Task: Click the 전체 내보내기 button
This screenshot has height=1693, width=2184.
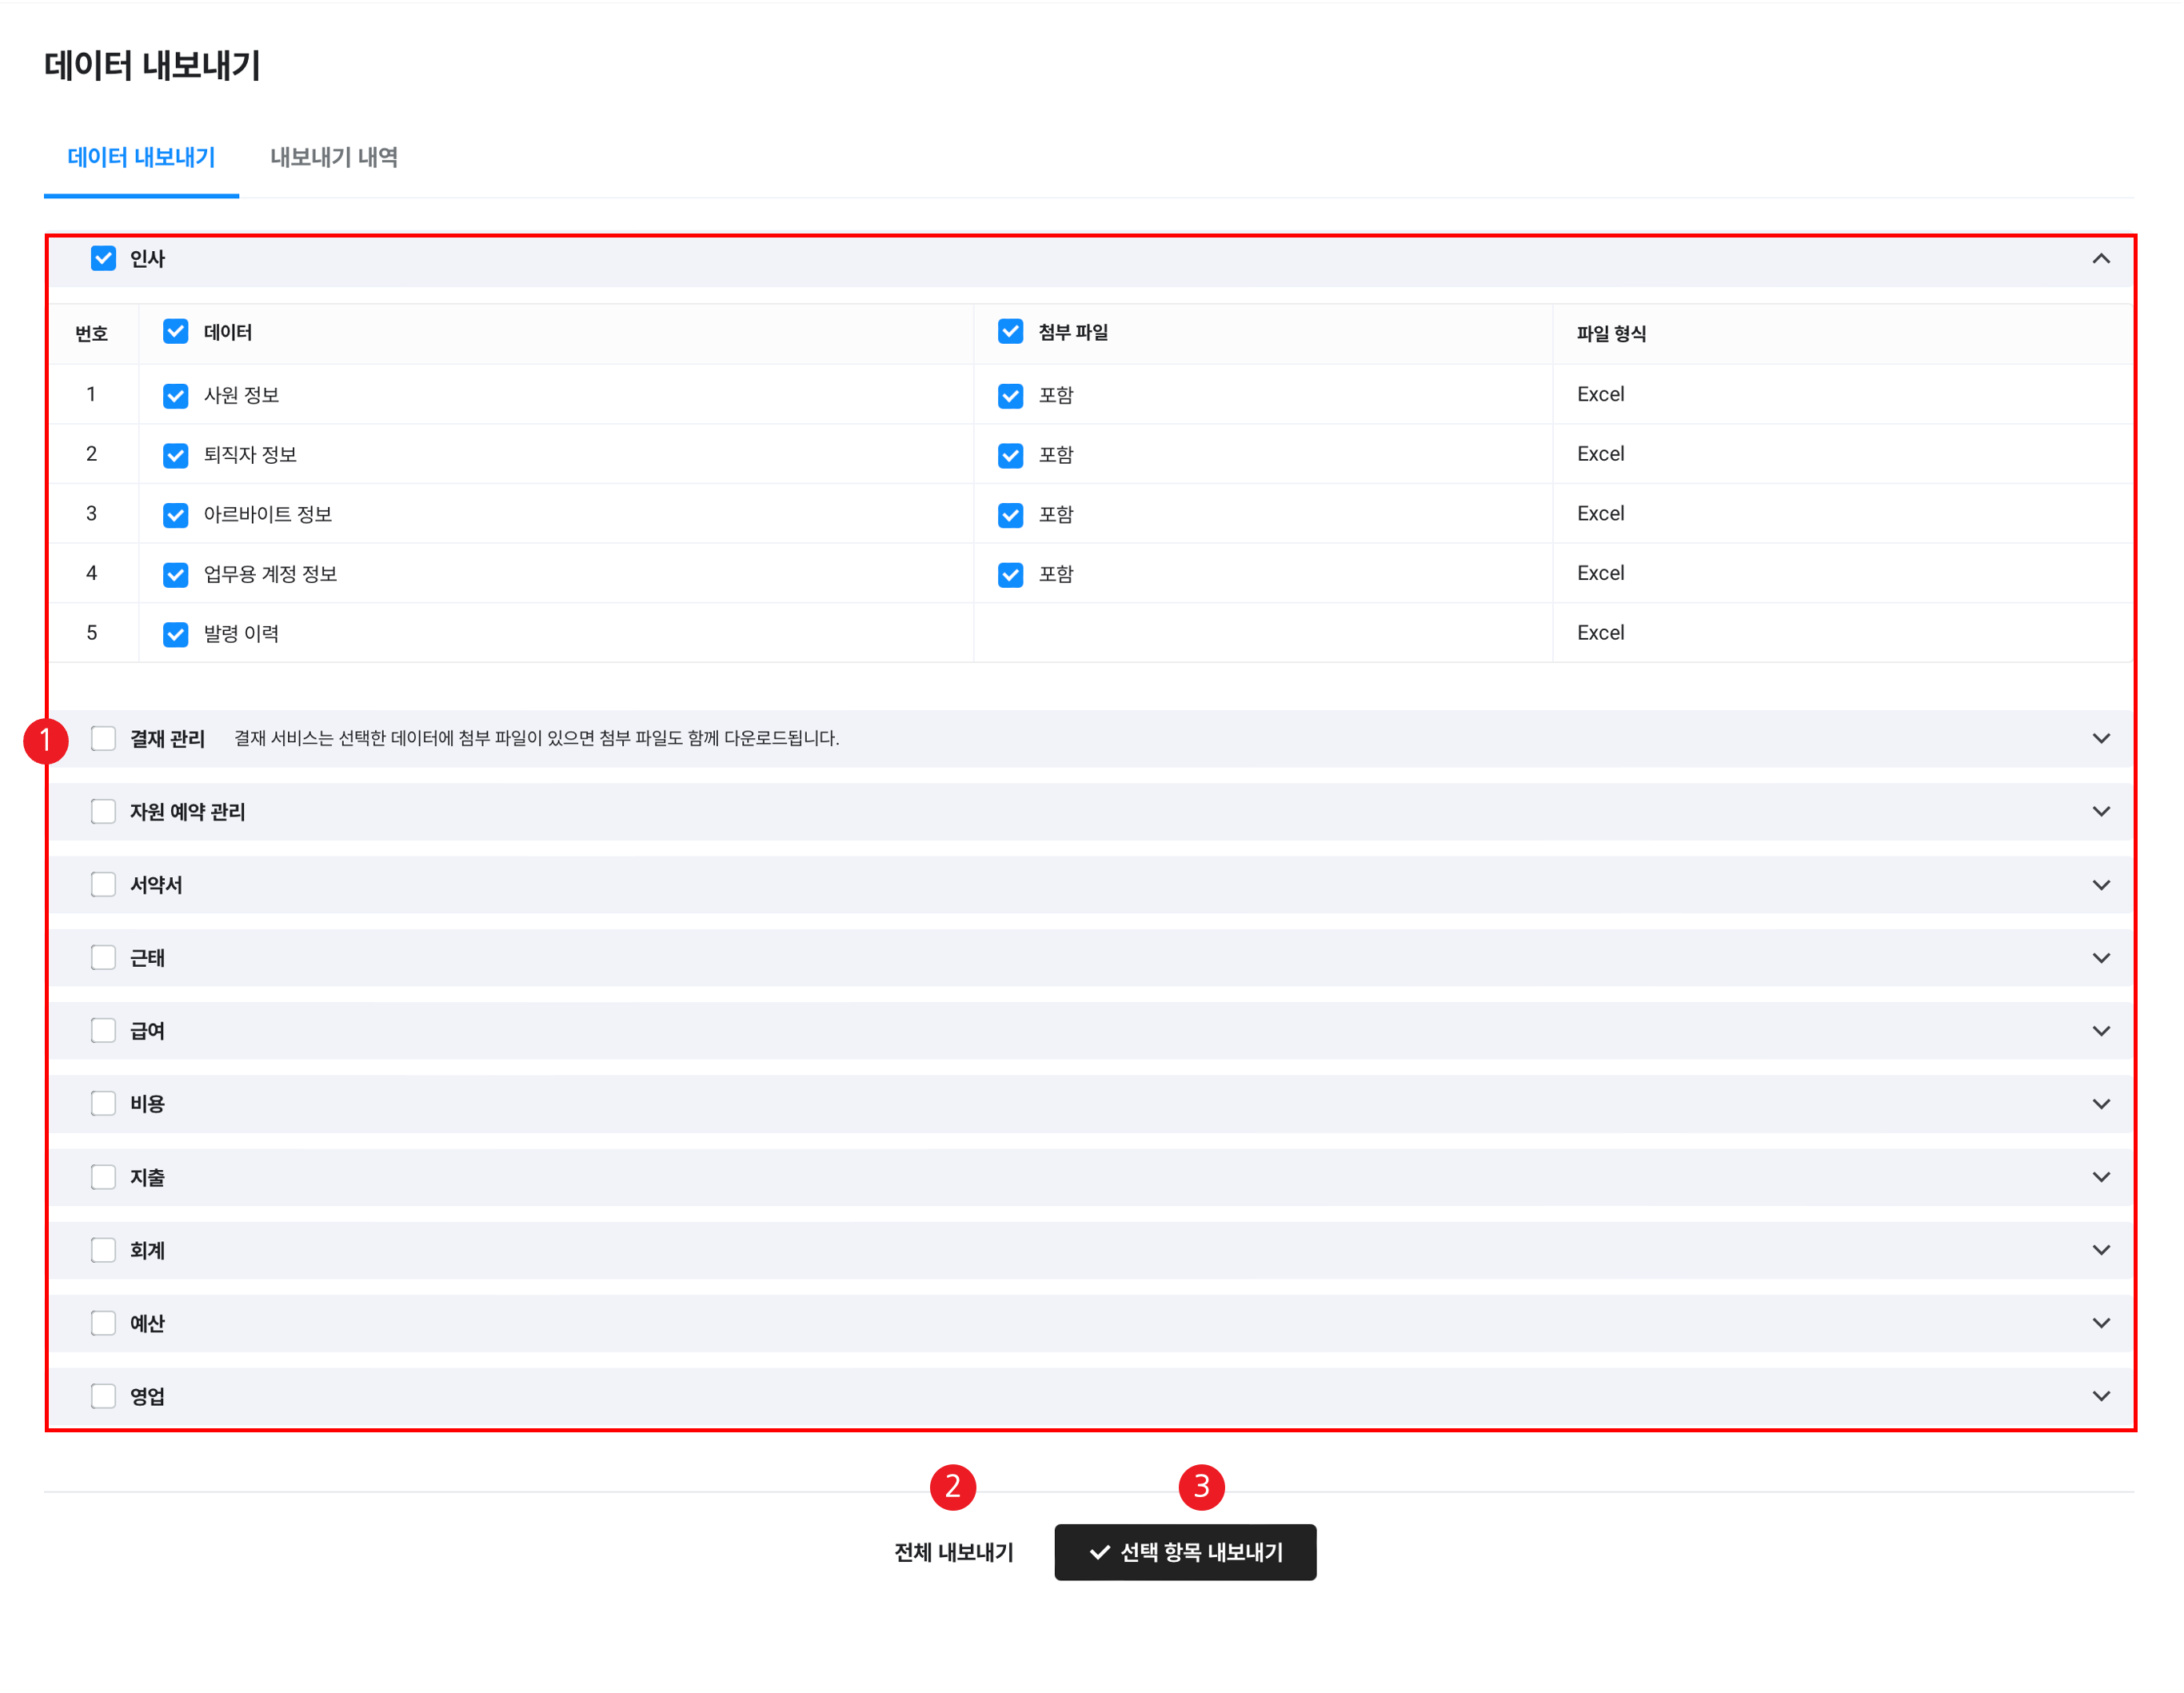Action: [953, 1552]
